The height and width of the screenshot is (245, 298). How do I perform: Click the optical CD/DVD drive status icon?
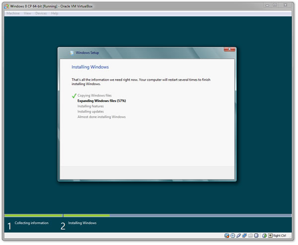(232, 236)
